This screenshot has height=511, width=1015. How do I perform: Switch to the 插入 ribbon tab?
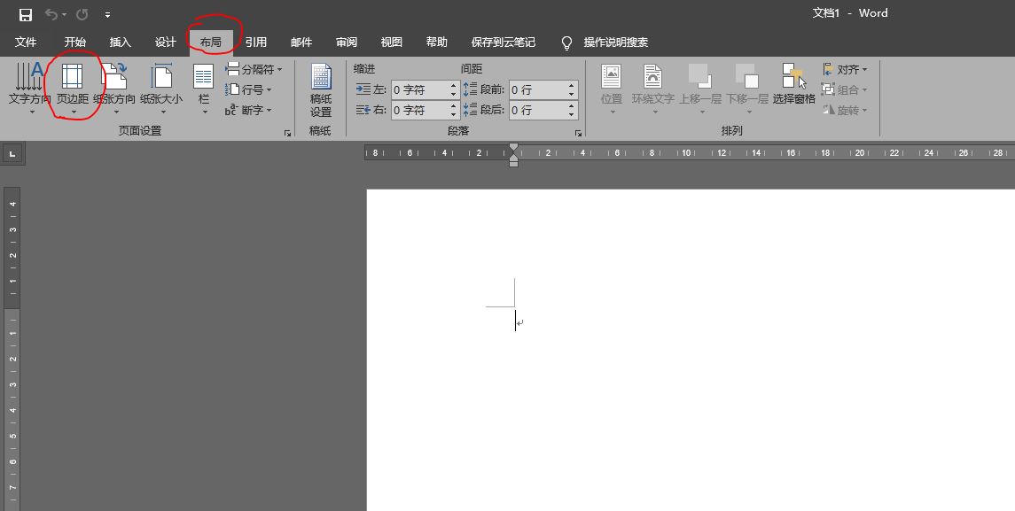coord(121,42)
